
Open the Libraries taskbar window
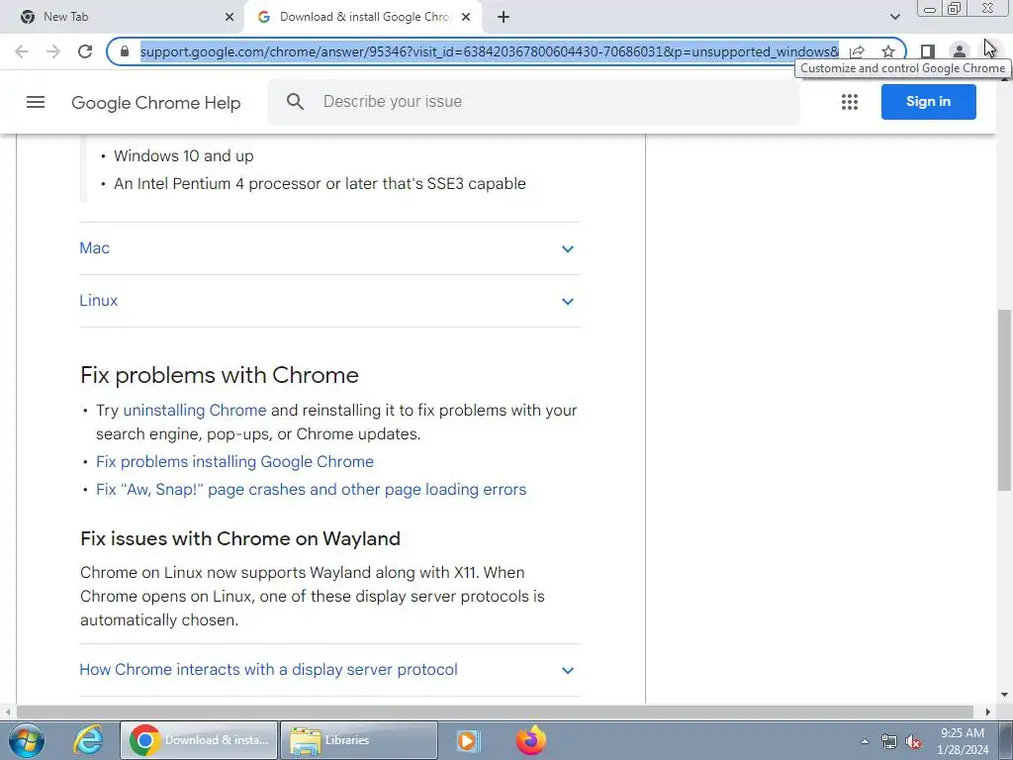pyautogui.click(x=359, y=740)
